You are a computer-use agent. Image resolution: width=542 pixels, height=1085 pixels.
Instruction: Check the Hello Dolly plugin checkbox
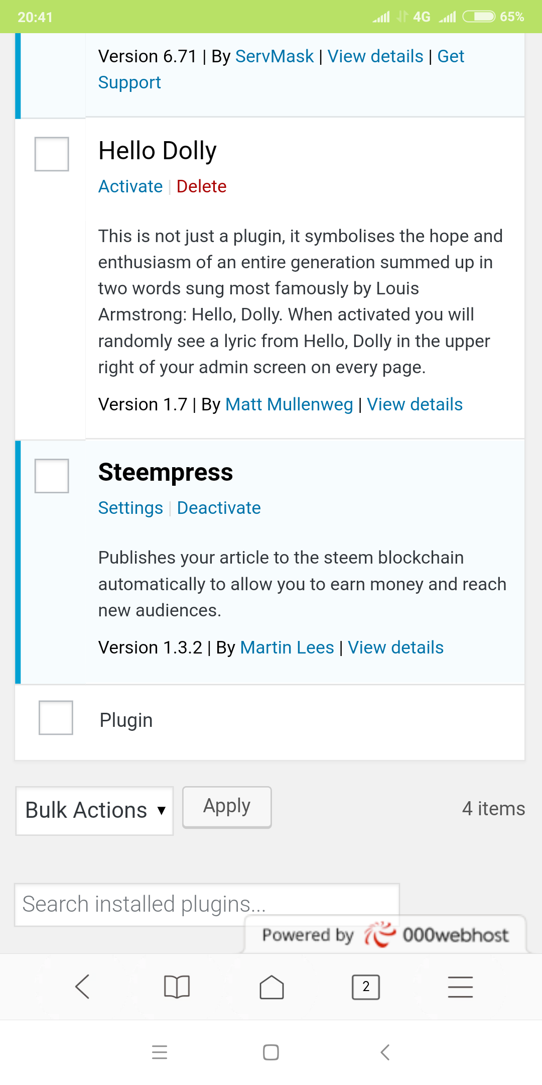coord(52,154)
